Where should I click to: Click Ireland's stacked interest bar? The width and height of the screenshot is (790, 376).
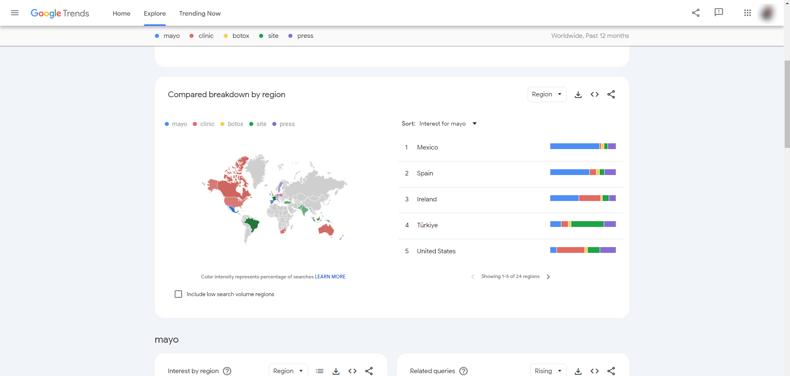pyautogui.click(x=583, y=198)
